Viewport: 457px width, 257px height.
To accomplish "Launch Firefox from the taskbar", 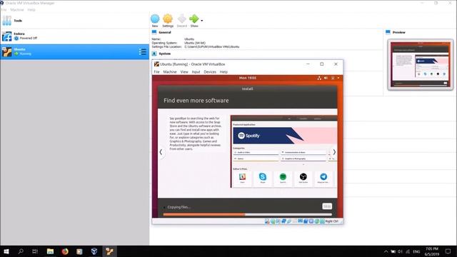I will point(65,251).
